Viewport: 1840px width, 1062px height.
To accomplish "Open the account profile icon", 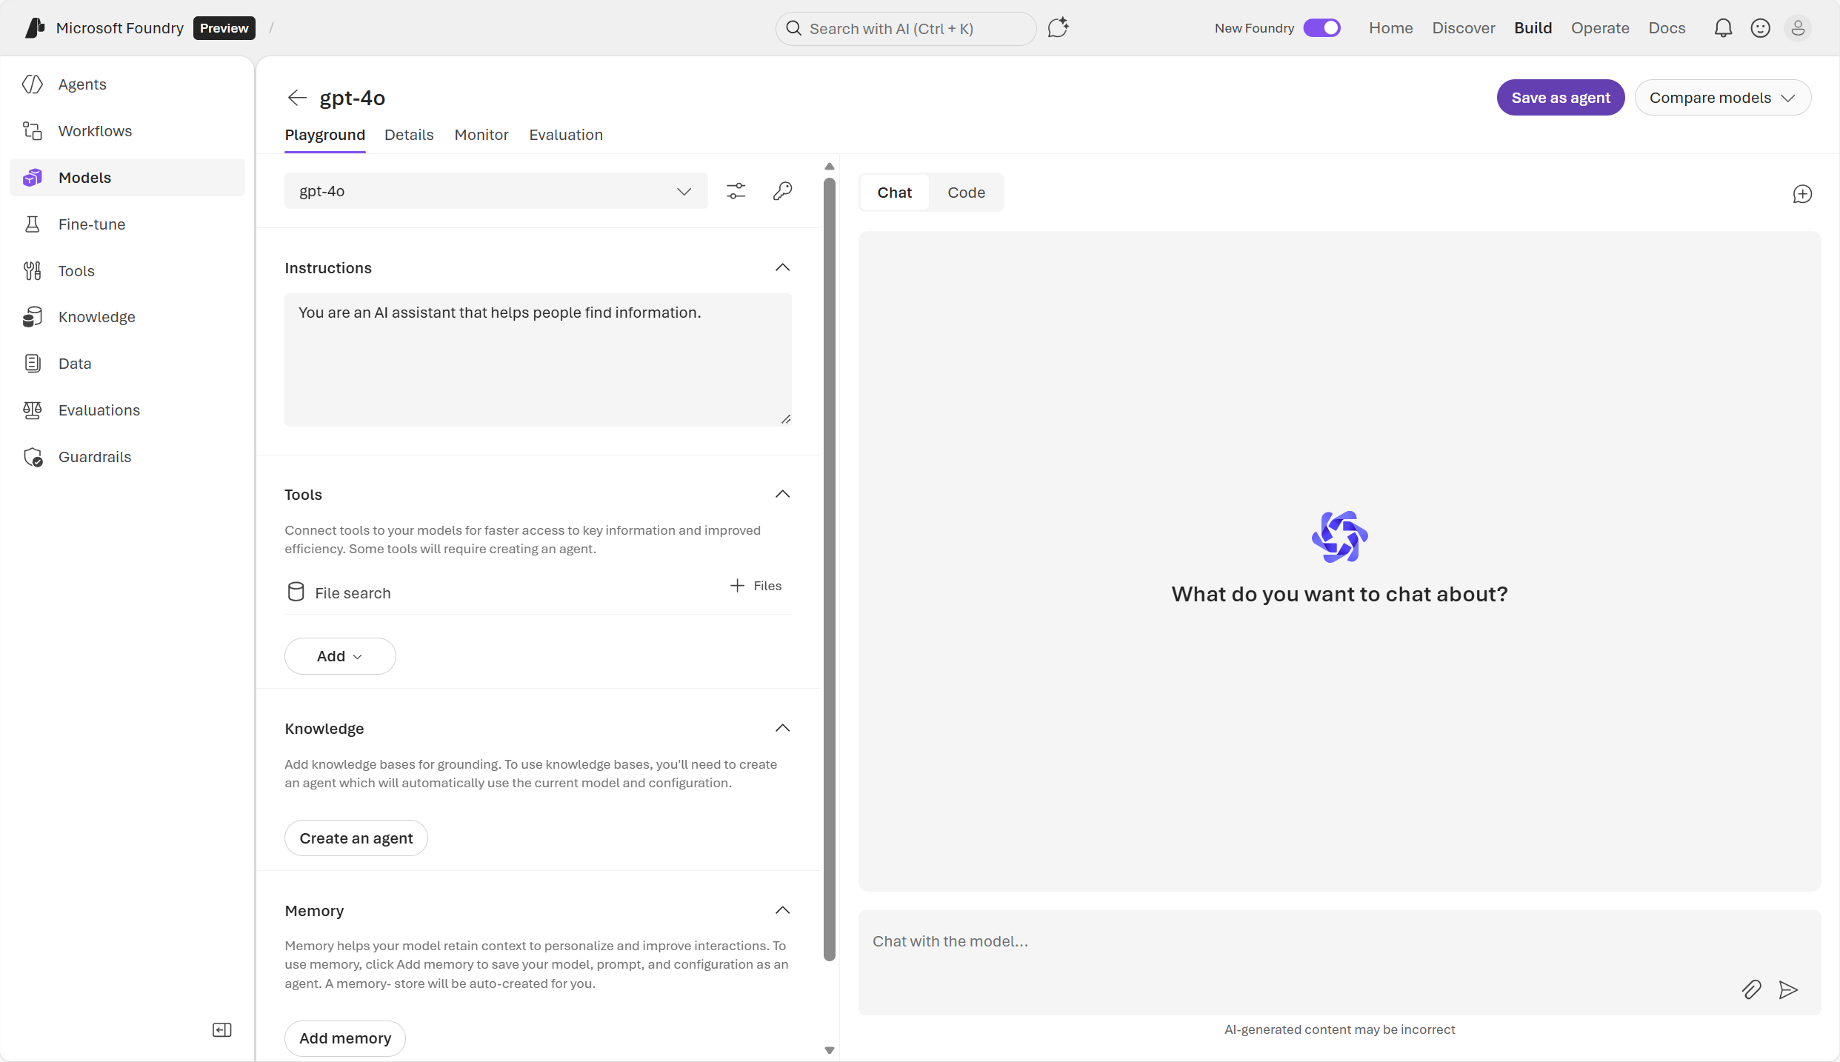I will [1799, 27].
